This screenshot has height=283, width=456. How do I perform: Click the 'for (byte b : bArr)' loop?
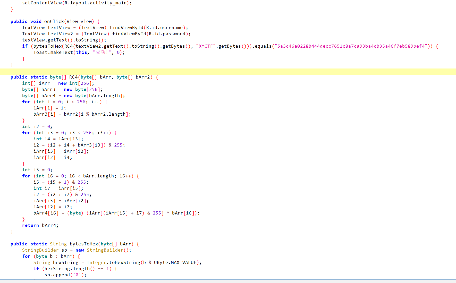tap(51, 256)
